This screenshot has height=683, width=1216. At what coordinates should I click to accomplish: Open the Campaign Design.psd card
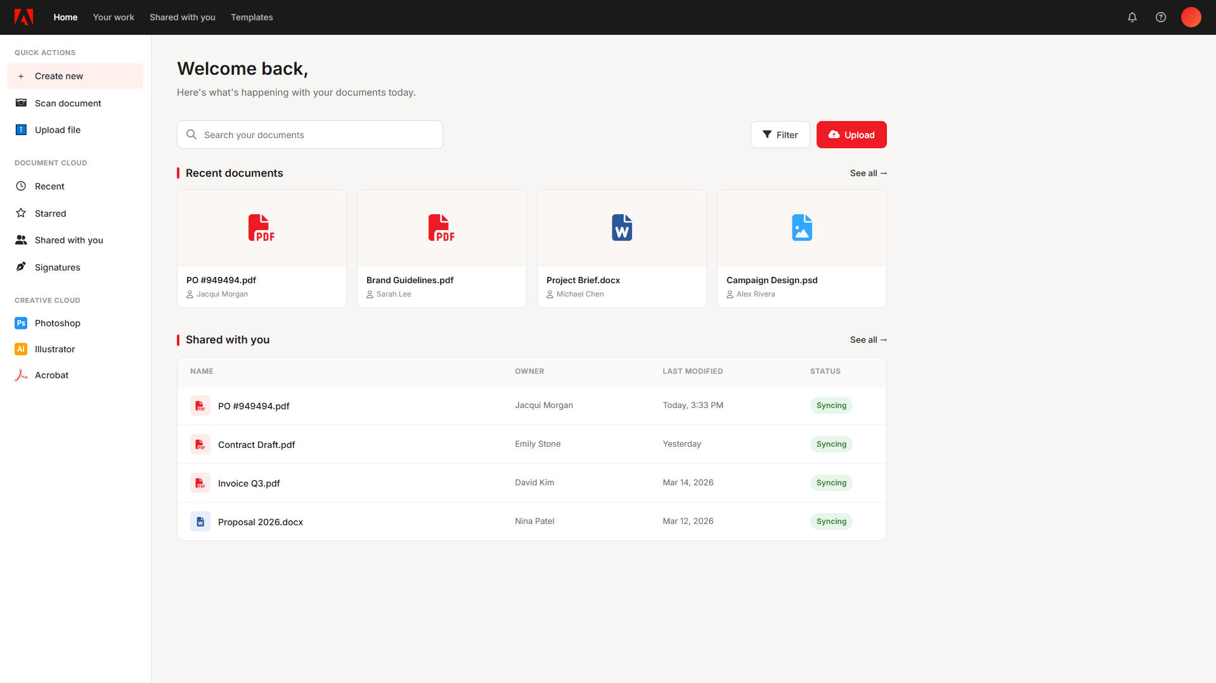pos(802,249)
